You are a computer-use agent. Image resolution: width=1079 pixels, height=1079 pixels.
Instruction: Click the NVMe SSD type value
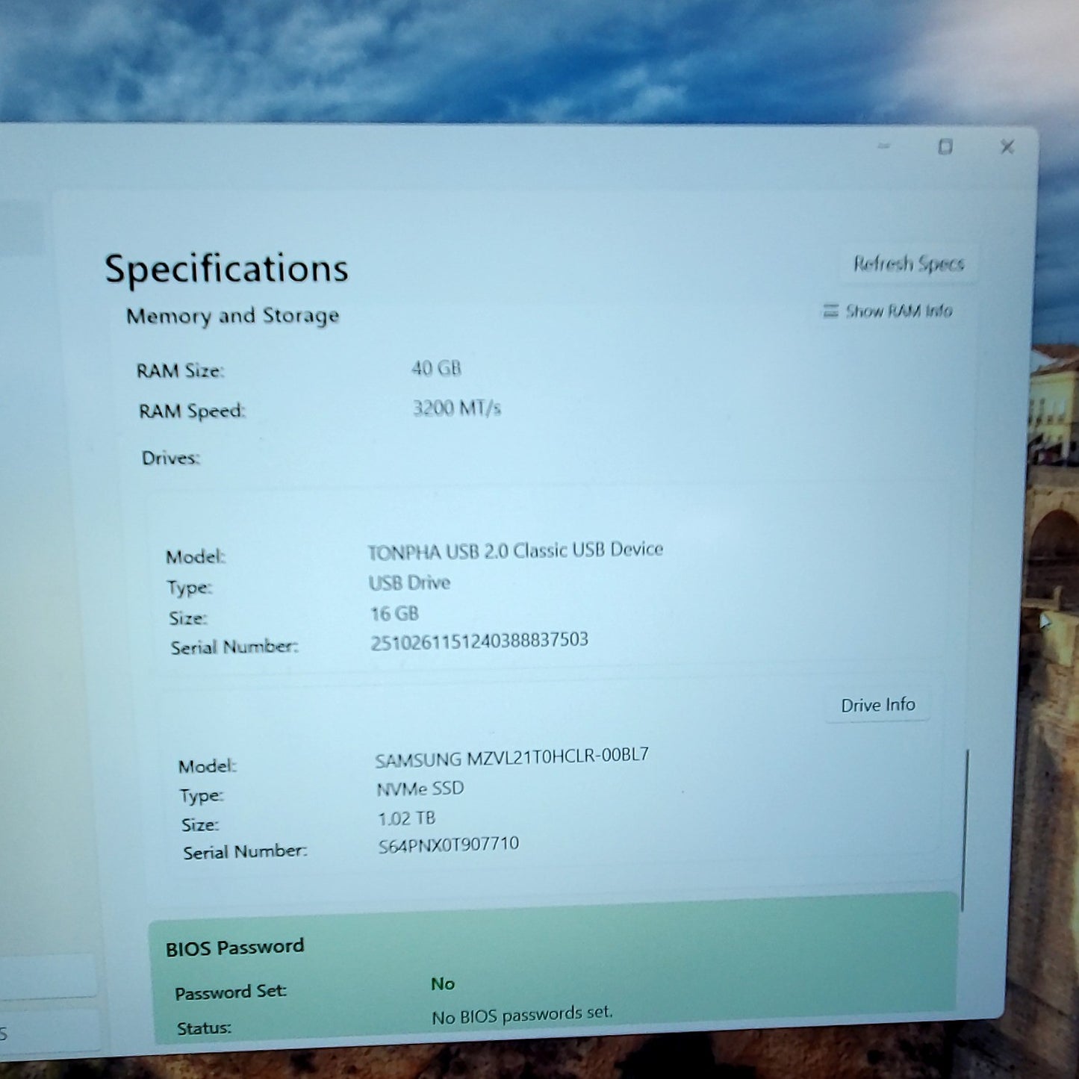420,789
